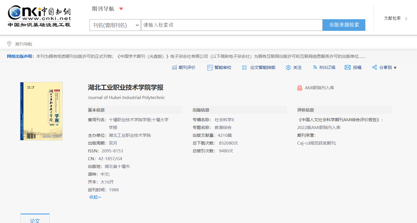Click the AMI职院刊入库 medal icon
The height and width of the screenshot is (223, 417).
(300, 88)
